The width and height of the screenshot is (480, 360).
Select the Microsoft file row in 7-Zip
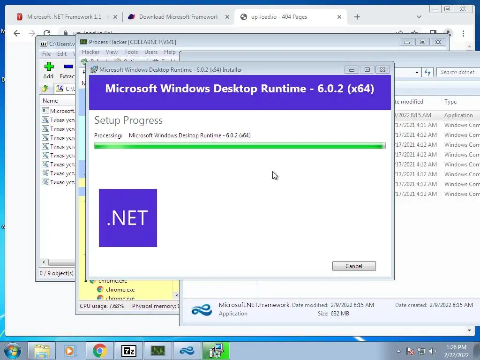pos(58,111)
